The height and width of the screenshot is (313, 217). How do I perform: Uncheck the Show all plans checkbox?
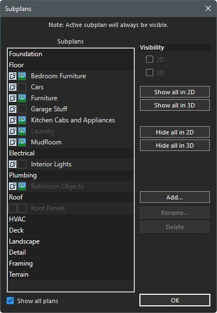(x=10, y=301)
